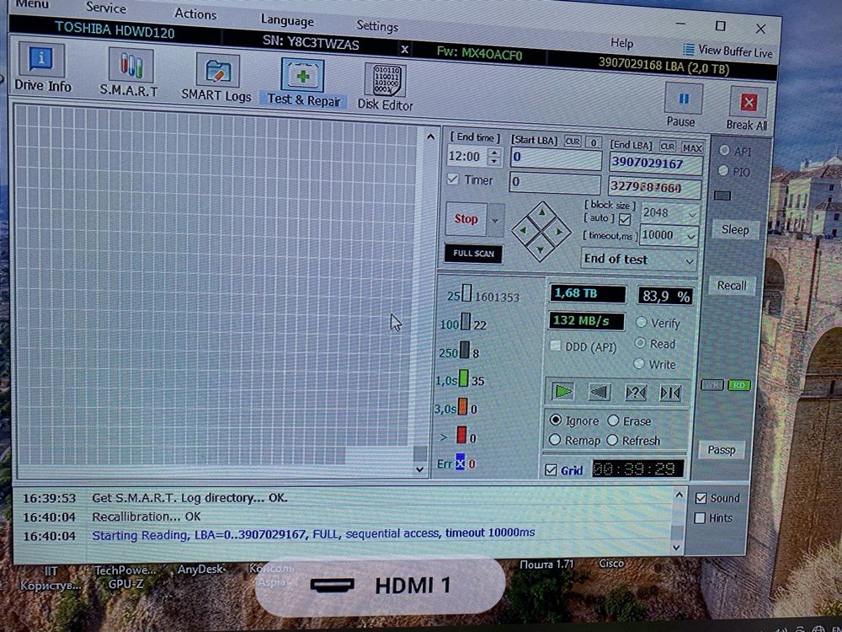Select the PIO access radio button
The width and height of the screenshot is (842, 632).
click(722, 170)
